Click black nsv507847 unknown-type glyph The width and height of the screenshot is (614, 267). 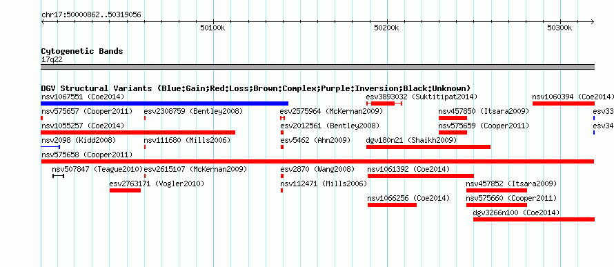59,176
